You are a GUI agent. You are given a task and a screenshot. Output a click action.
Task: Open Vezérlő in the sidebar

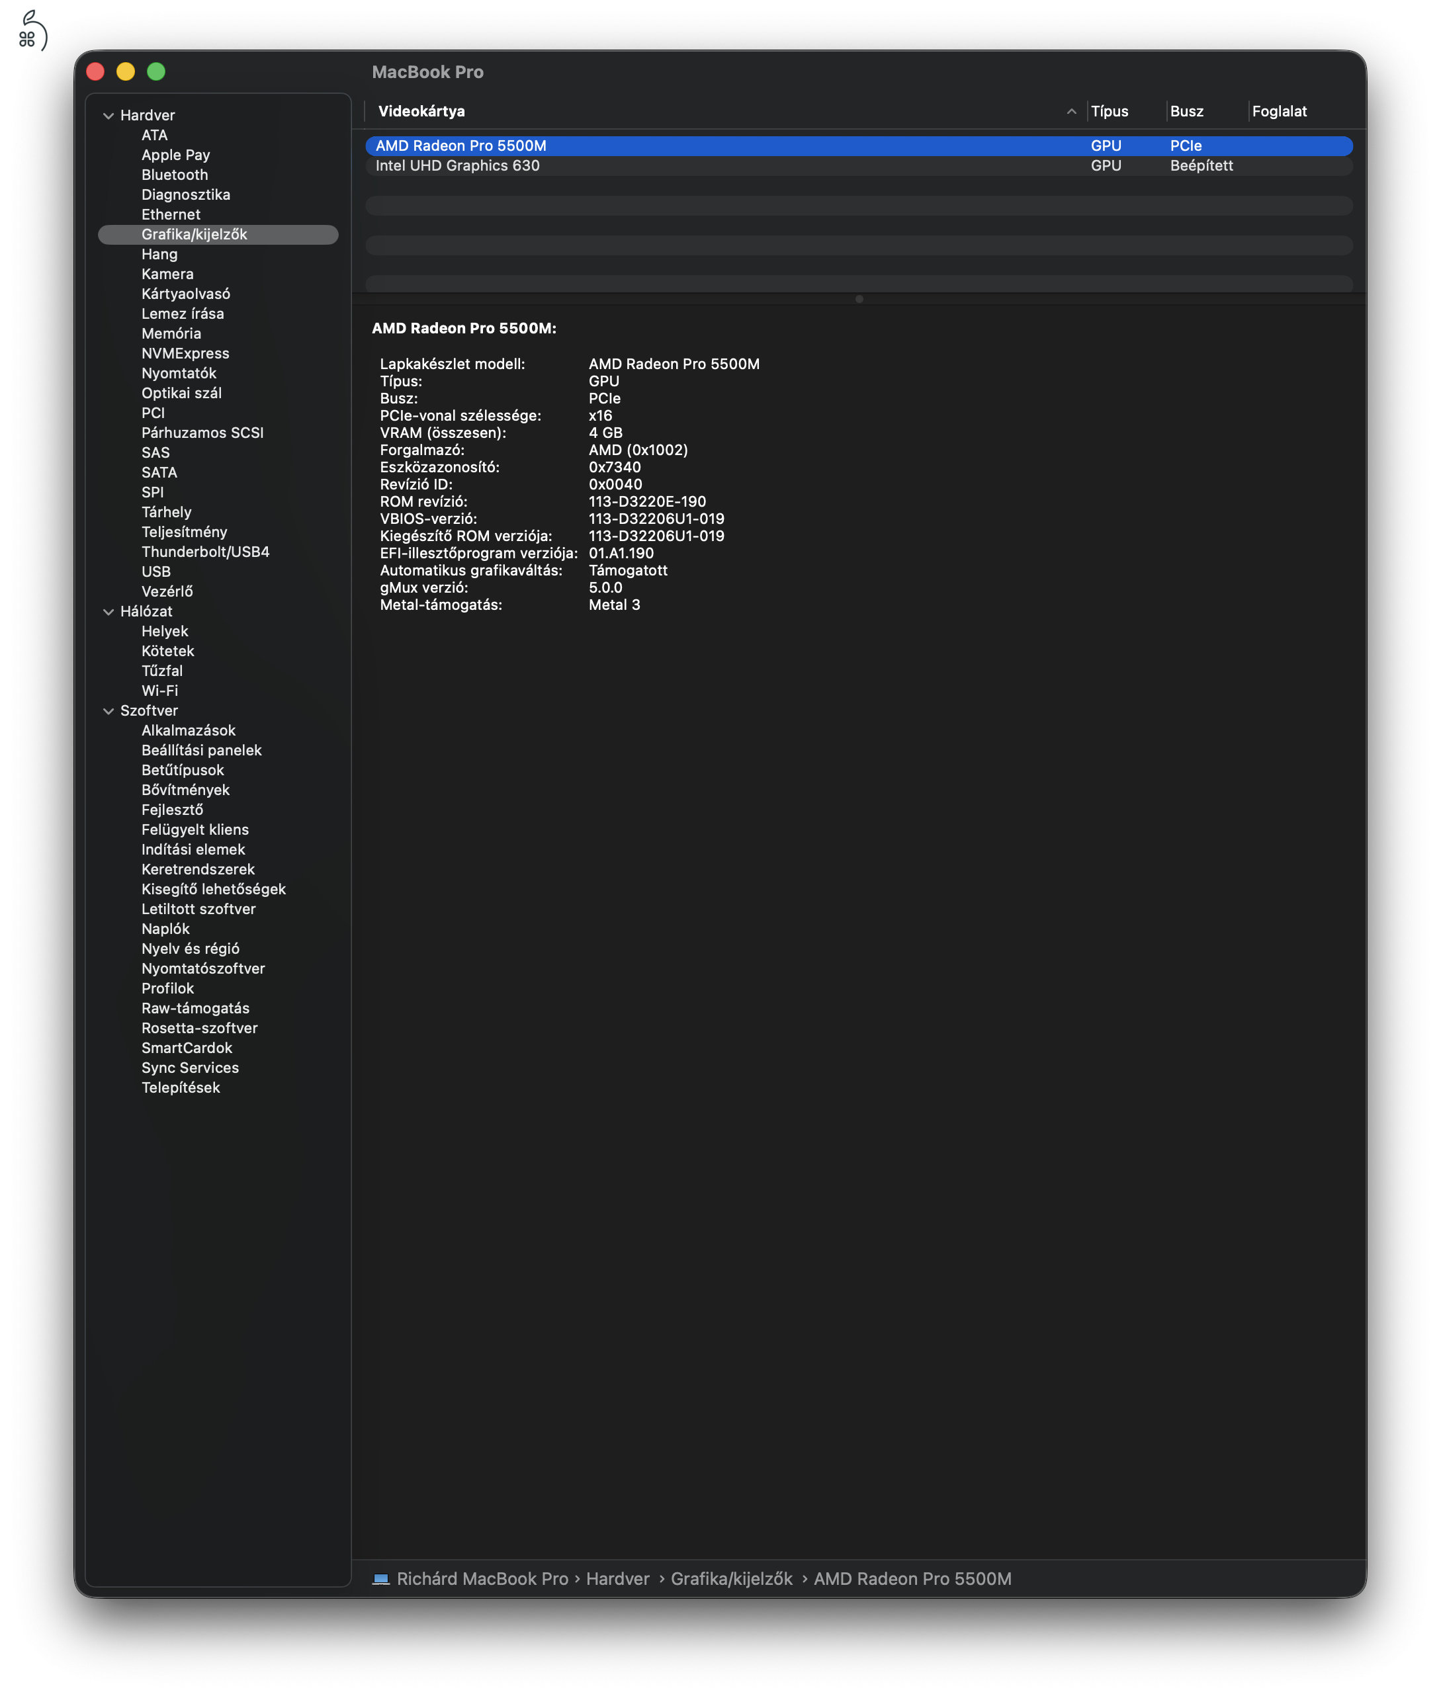(167, 591)
